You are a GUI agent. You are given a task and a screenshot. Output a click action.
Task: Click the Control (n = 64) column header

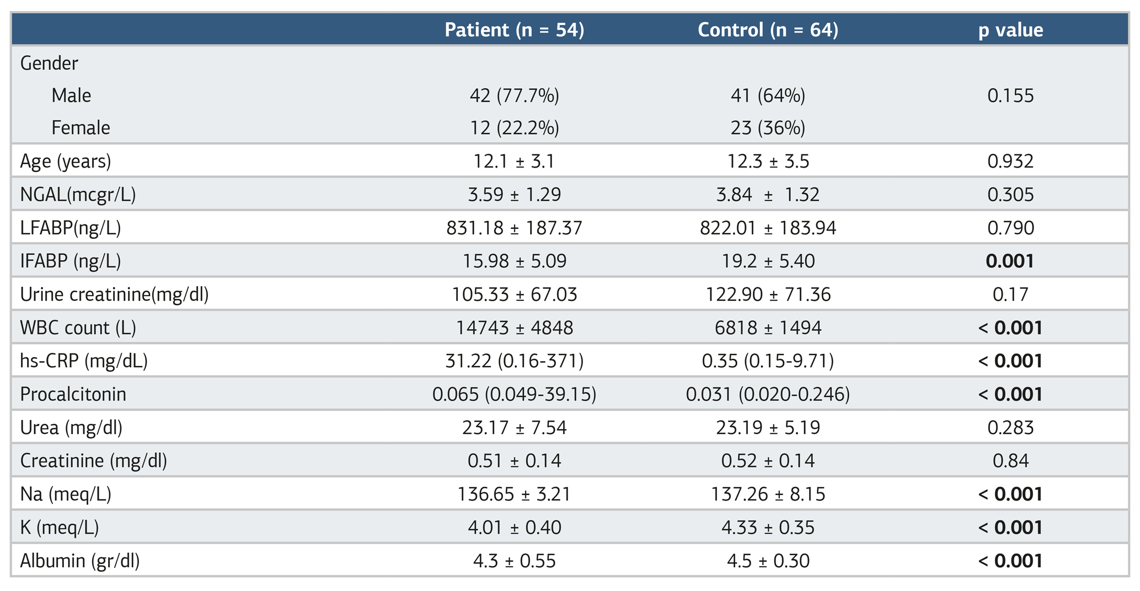[x=768, y=30]
